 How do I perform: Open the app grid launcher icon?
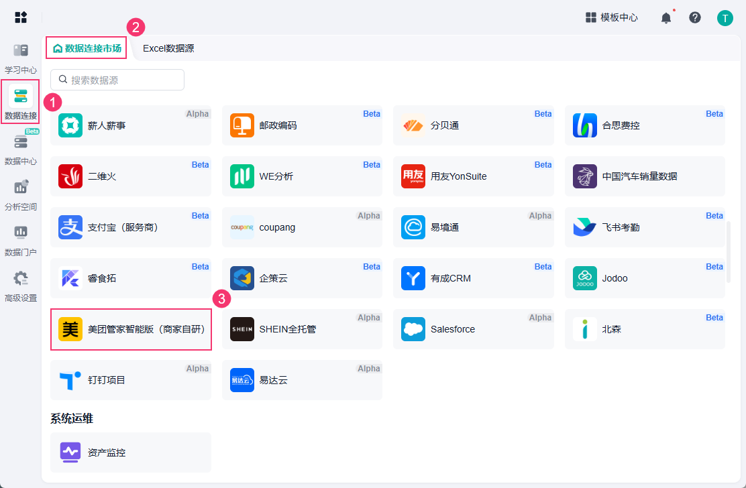point(21,17)
